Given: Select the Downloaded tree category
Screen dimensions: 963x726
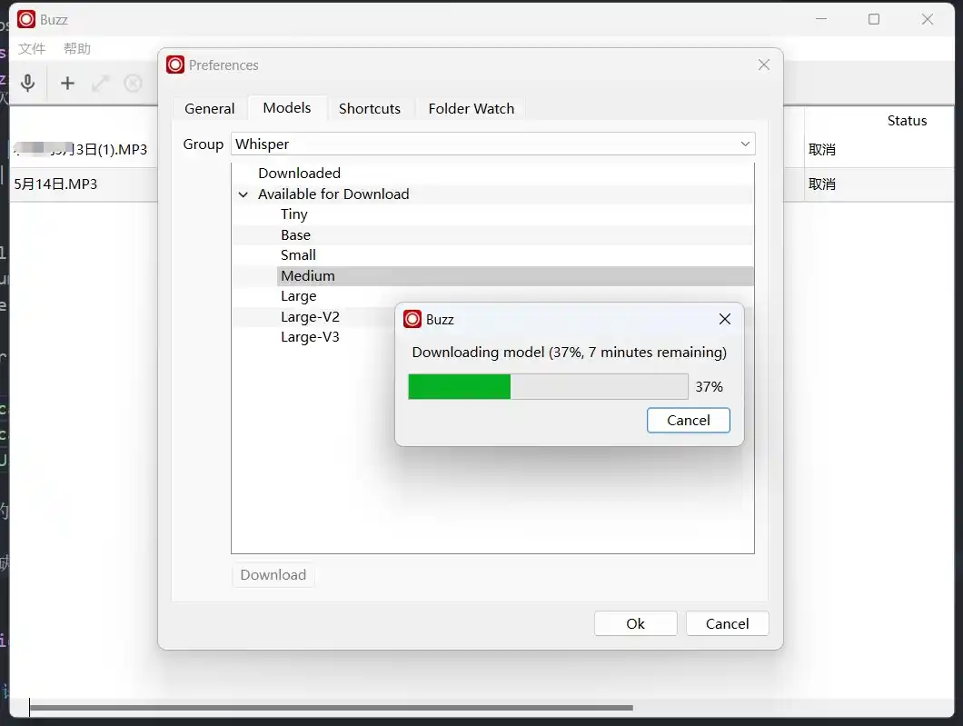Looking at the screenshot, I should pyautogui.click(x=299, y=173).
